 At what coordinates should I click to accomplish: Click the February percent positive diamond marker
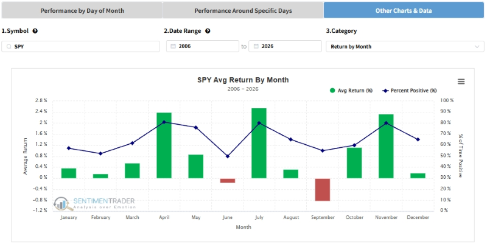tap(100, 153)
